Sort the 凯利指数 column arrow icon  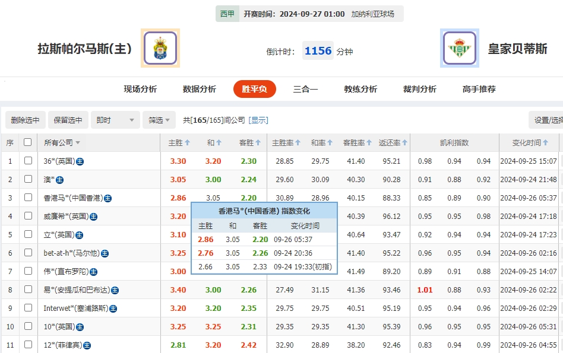[x=454, y=142]
